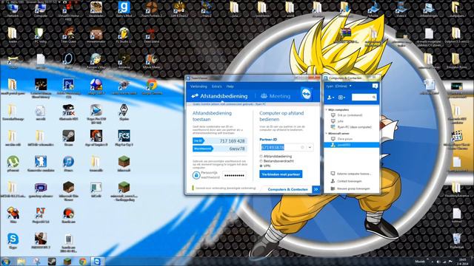Open FL Studio desktop icon
Screen dimensions: 474x266
click(x=124, y=35)
